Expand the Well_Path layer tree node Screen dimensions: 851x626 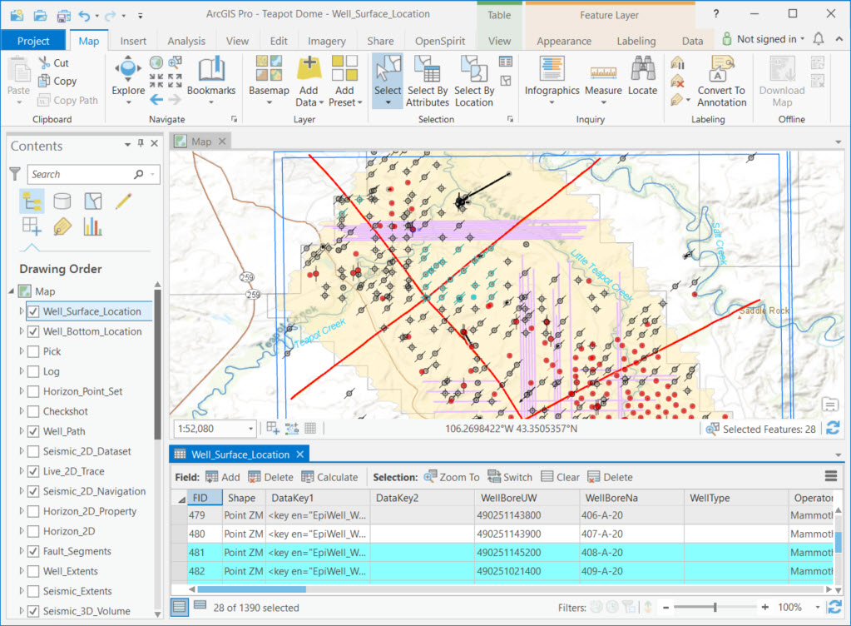tap(22, 431)
